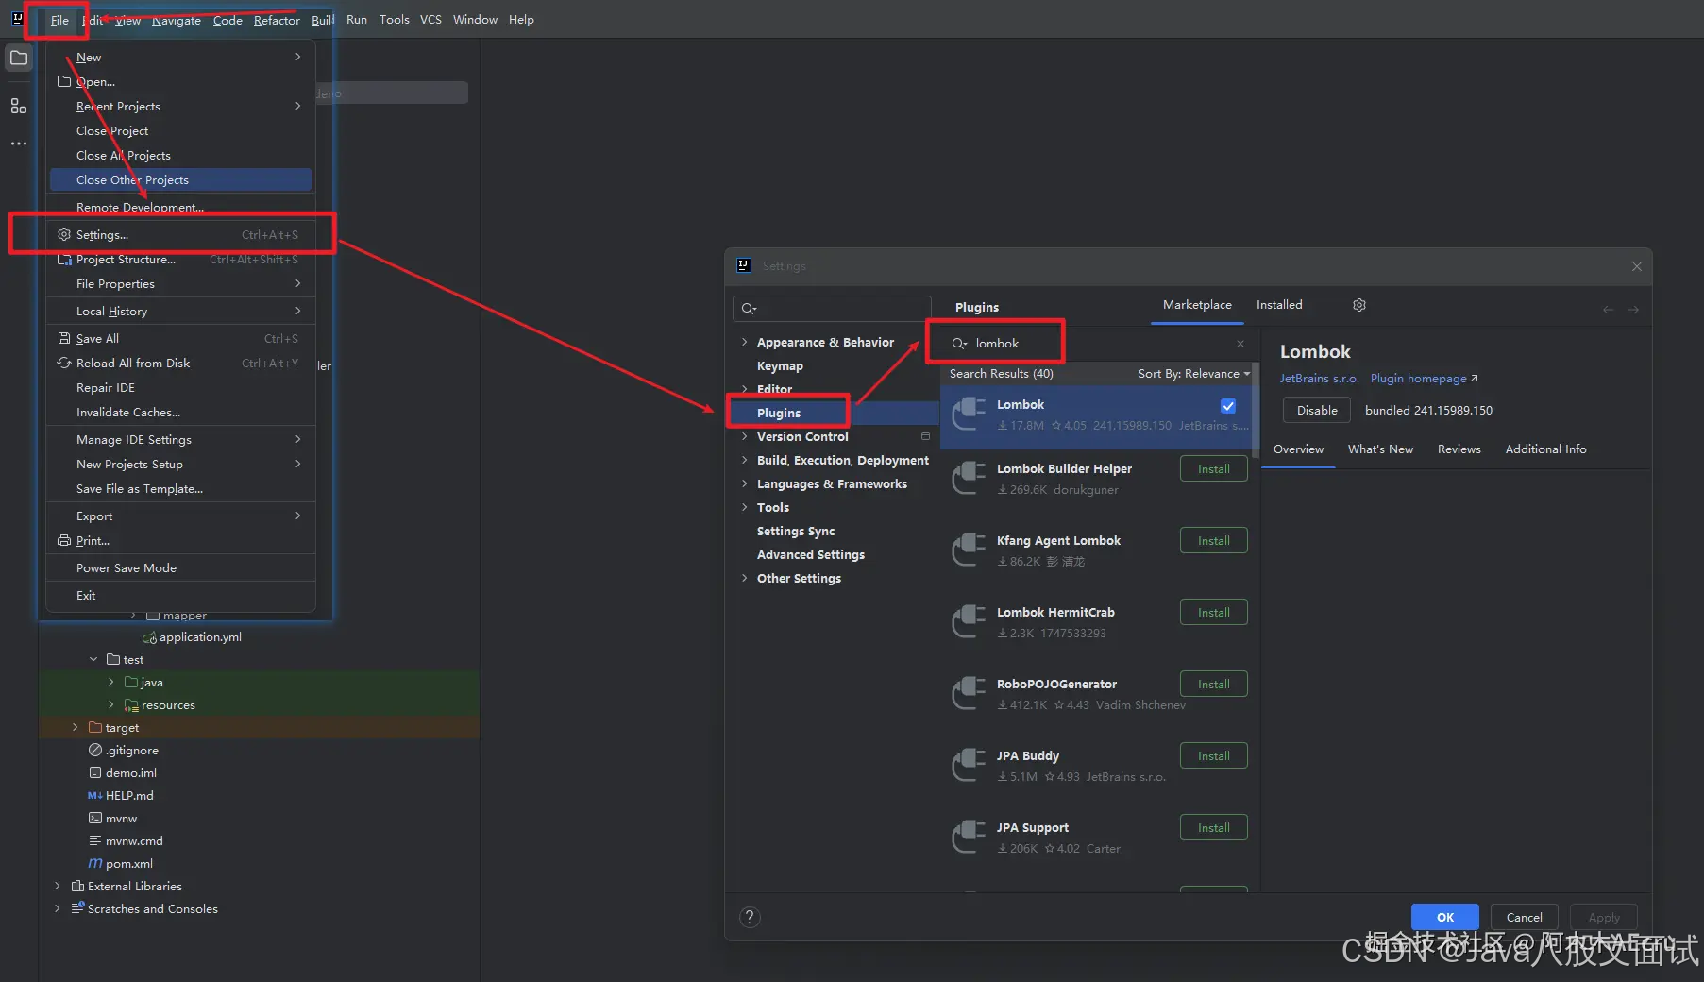Open the Sort By Relevance dropdown

tap(1193, 374)
